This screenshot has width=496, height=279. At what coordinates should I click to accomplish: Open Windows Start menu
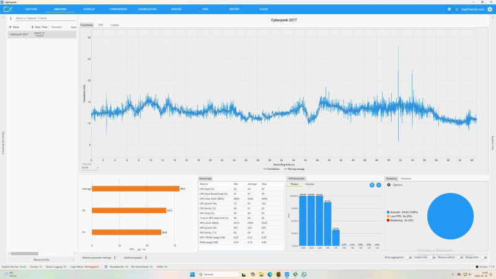[x=192, y=274]
